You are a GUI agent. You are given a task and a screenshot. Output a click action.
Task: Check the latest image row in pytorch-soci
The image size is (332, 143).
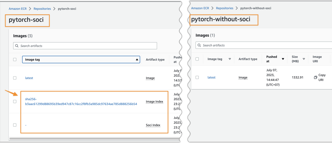pos(15,78)
